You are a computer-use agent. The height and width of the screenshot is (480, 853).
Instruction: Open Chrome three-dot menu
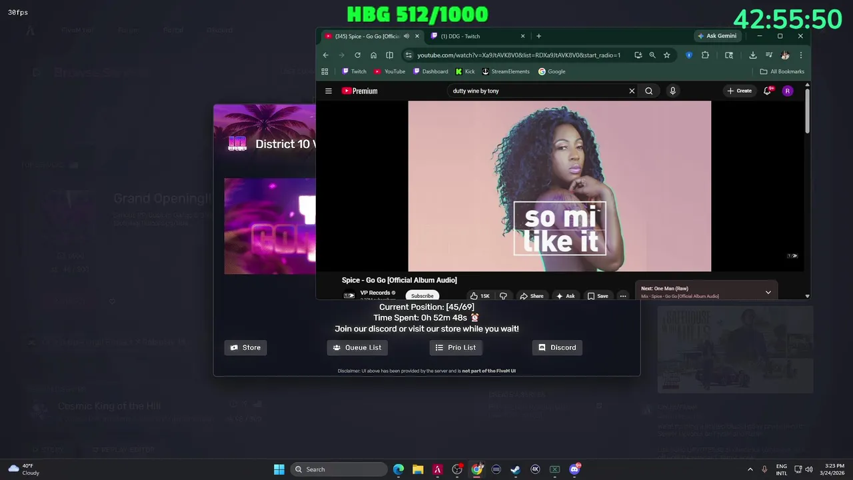(x=800, y=55)
